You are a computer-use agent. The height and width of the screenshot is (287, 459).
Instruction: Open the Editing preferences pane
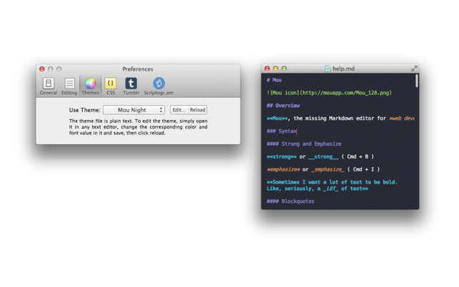[69, 86]
